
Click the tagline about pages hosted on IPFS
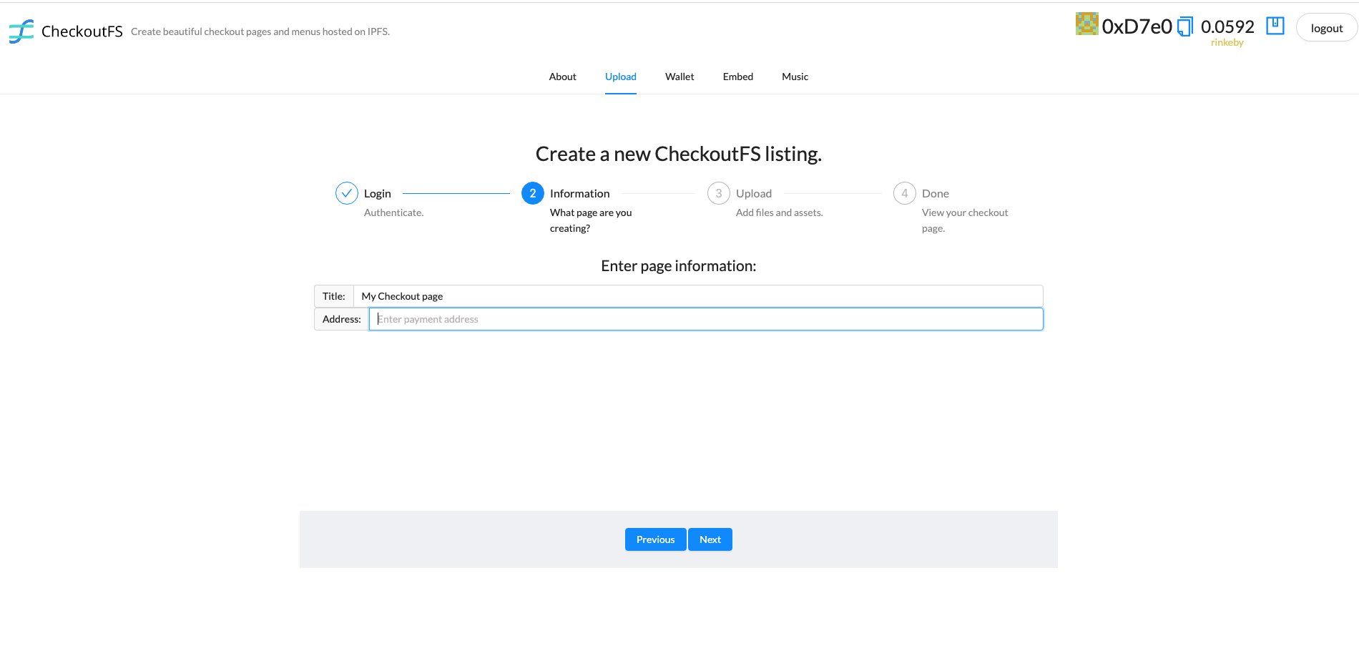pos(260,31)
